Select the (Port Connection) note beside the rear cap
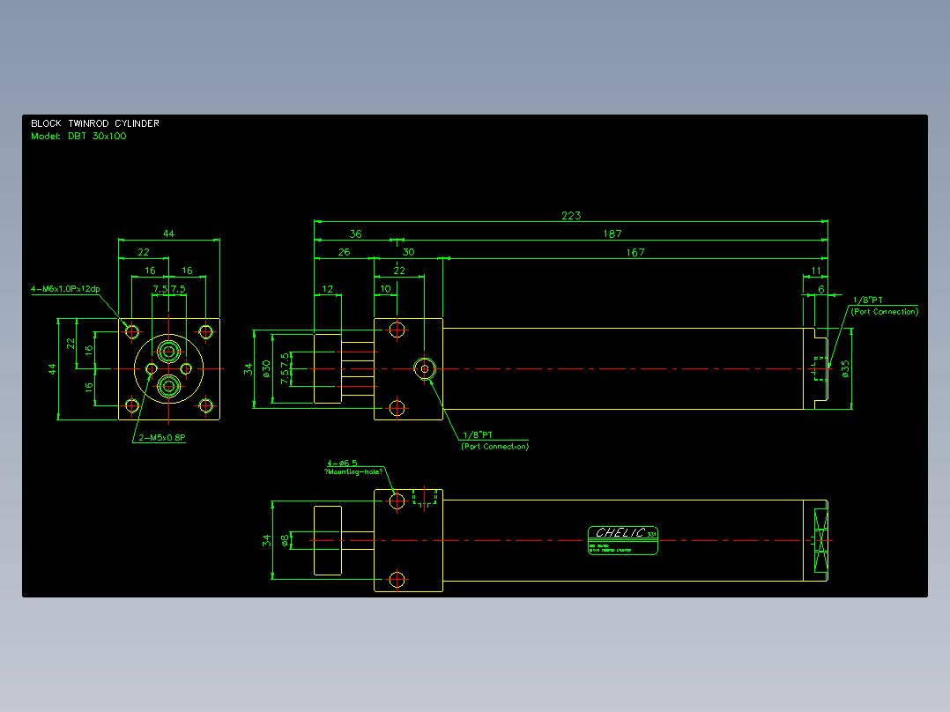The width and height of the screenshot is (950, 712). (885, 312)
